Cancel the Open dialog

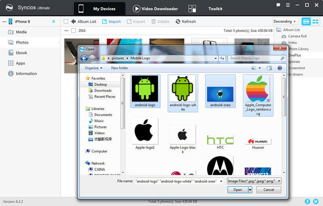click(x=268, y=190)
